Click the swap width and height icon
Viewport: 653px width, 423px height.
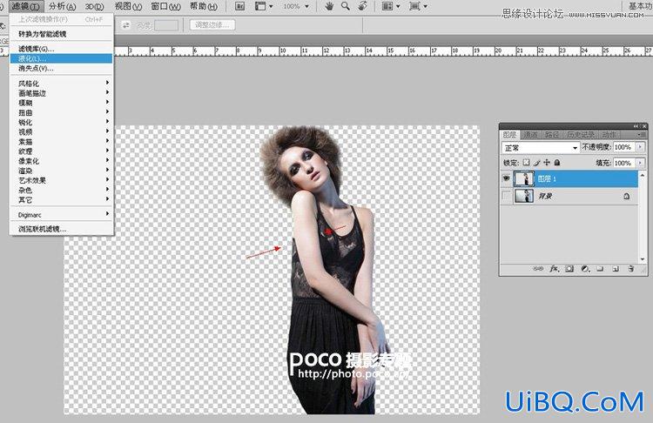[x=125, y=25]
